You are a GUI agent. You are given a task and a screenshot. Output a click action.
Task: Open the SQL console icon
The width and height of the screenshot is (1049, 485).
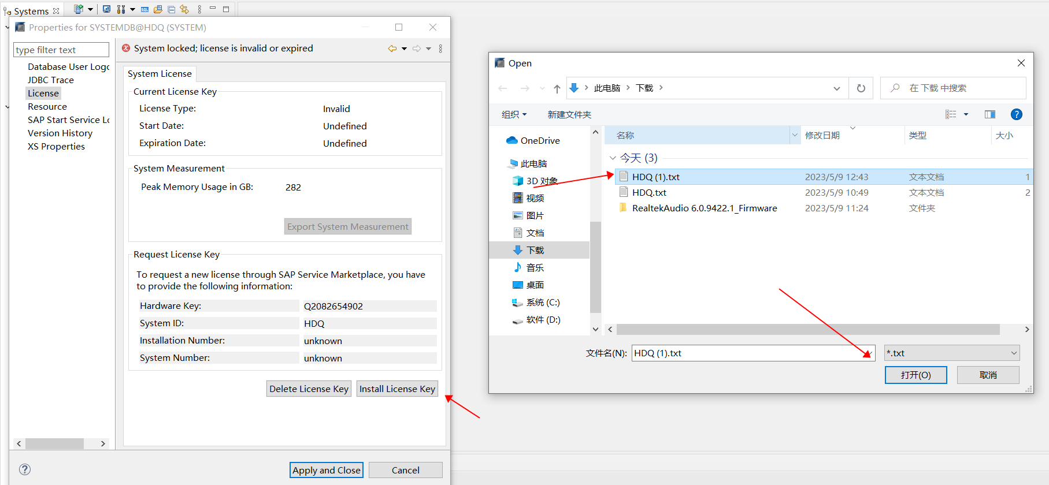click(144, 9)
